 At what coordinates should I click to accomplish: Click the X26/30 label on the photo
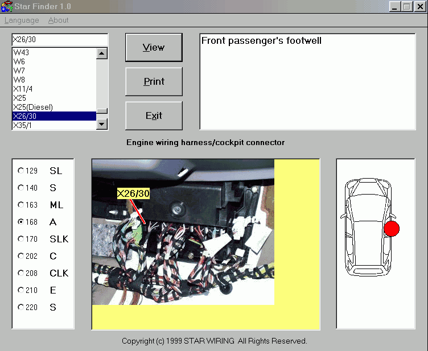(x=133, y=193)
